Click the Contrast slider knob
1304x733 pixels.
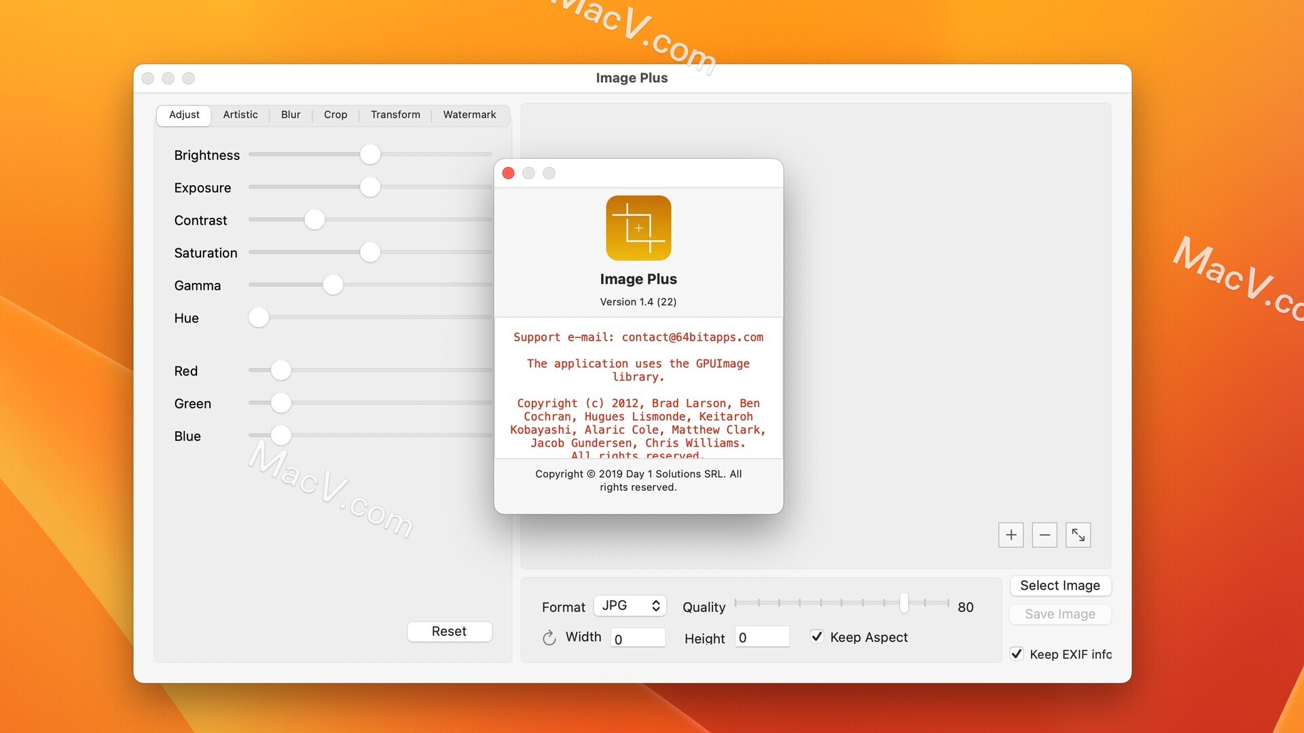click(x=314, y=219)
